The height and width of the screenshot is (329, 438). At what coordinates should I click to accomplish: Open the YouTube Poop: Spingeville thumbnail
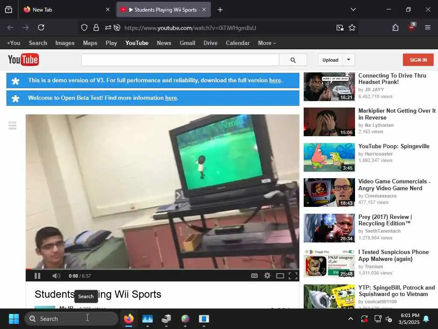[329, 157]
